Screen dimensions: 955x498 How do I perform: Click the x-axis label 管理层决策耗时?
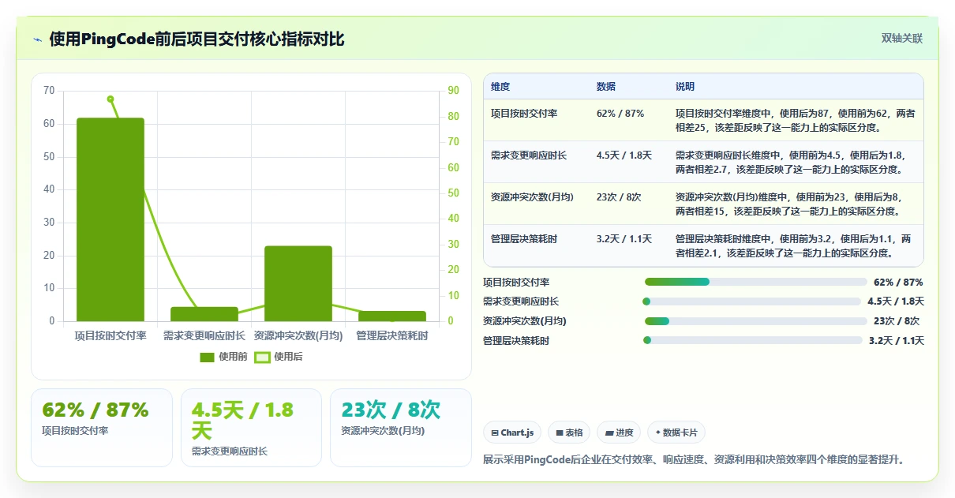coord(392,336)
